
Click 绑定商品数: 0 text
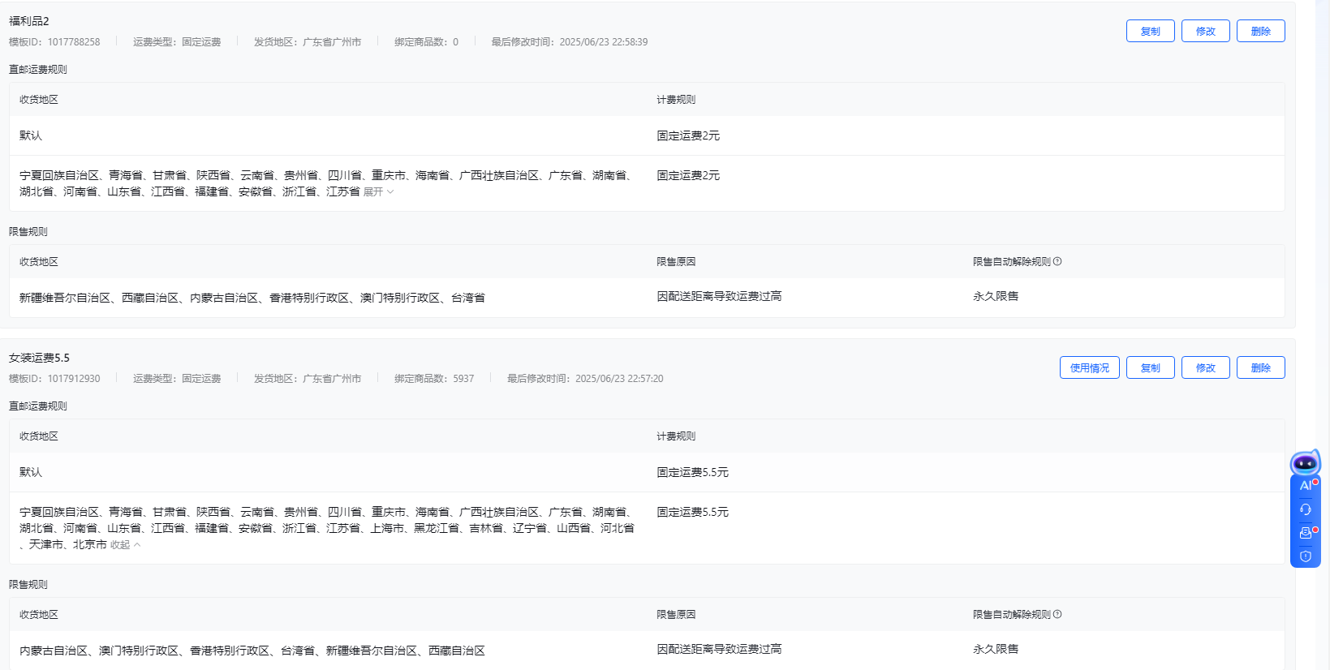point(426,42)
